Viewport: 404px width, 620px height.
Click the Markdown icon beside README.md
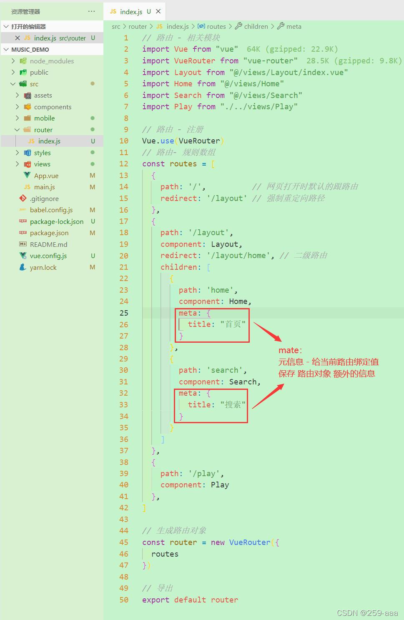tap(23, 244)
